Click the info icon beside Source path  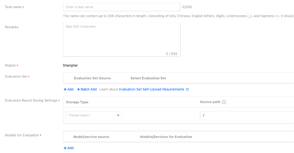pos(224,102)
